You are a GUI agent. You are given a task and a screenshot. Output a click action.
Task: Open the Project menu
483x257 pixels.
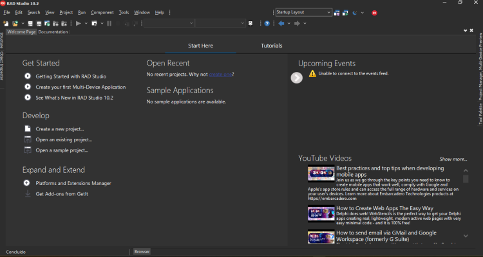66,12
